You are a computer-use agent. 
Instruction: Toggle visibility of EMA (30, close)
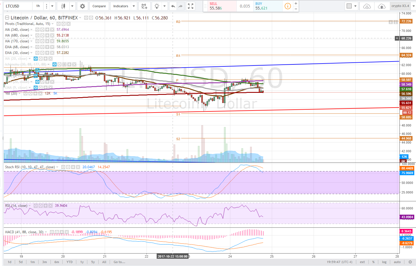tap(37, 53)
